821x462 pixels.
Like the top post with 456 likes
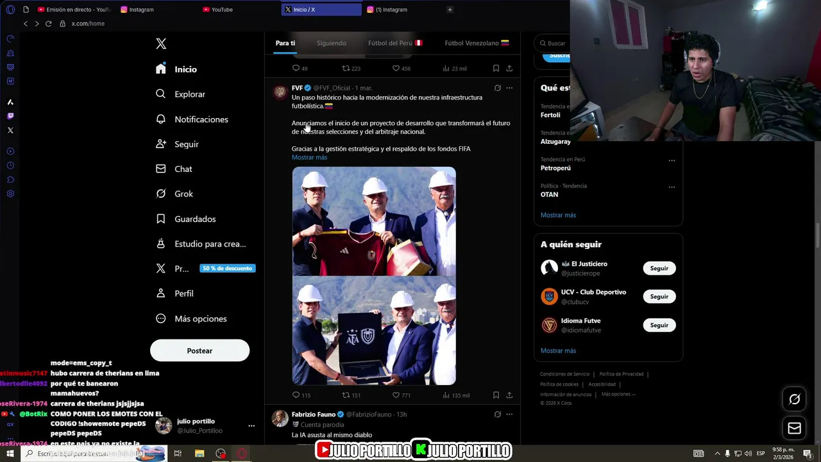tap(402, 68)
